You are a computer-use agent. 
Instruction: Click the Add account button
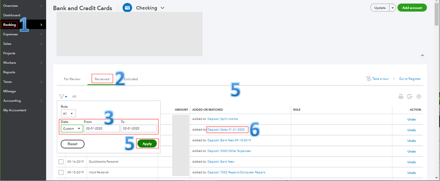(412, 8)
